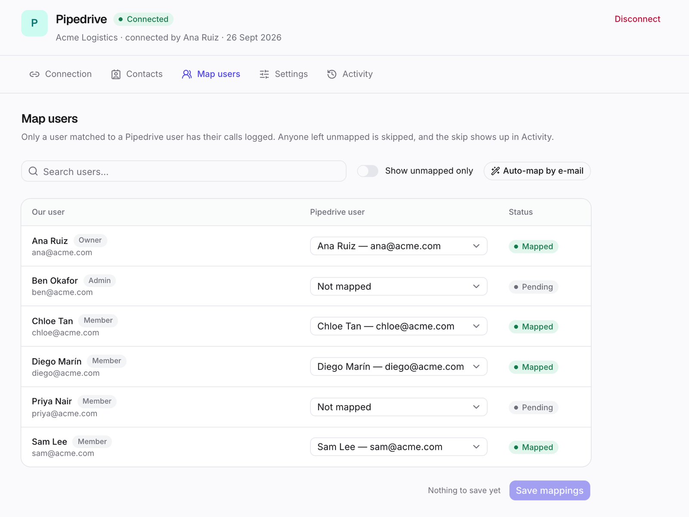This screenshot has height=517, width=689.
Task: Open the Activity tab
Action: [350, 74]
